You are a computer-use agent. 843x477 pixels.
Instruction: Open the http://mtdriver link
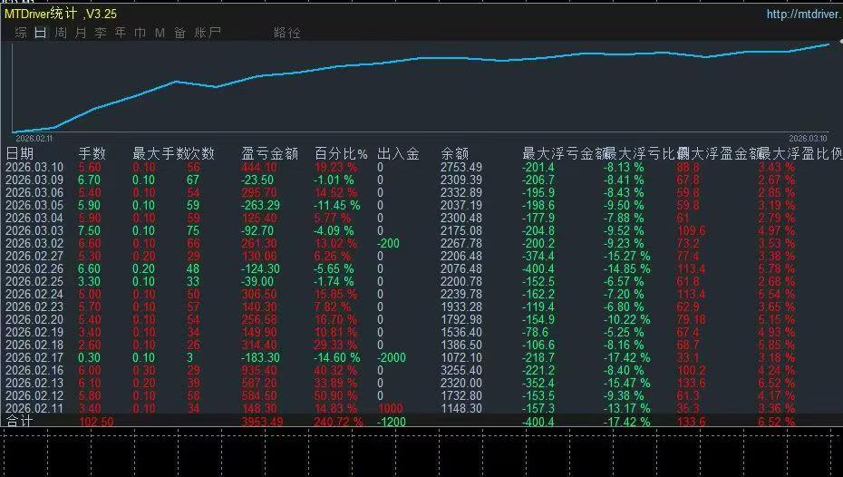(804, 14)
